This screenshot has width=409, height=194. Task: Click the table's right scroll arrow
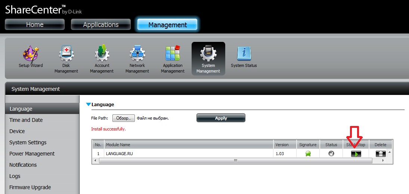(383, 160)
